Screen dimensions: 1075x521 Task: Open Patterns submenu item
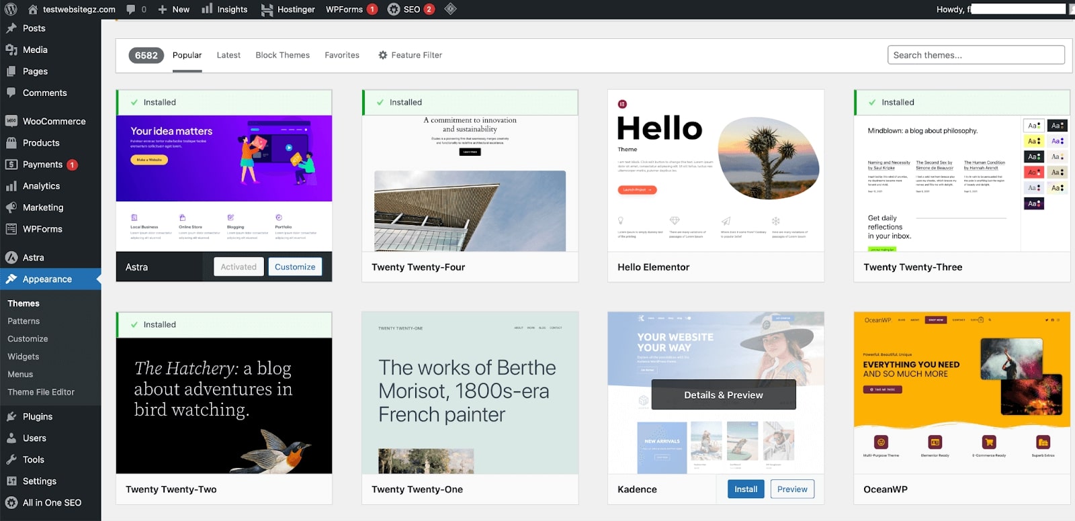24,321
